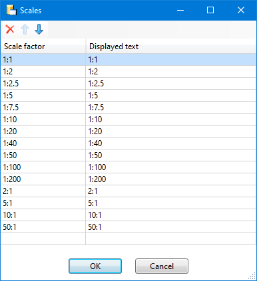Select the 1:5 displayed text cell
This screenshot has width=257, height=281.
click(x=171, y=96)
